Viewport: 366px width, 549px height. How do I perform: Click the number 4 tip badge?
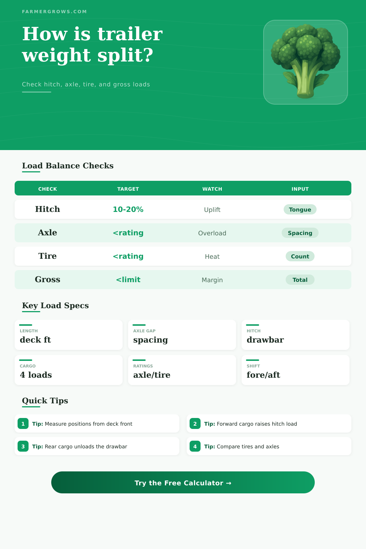point(195,447)
